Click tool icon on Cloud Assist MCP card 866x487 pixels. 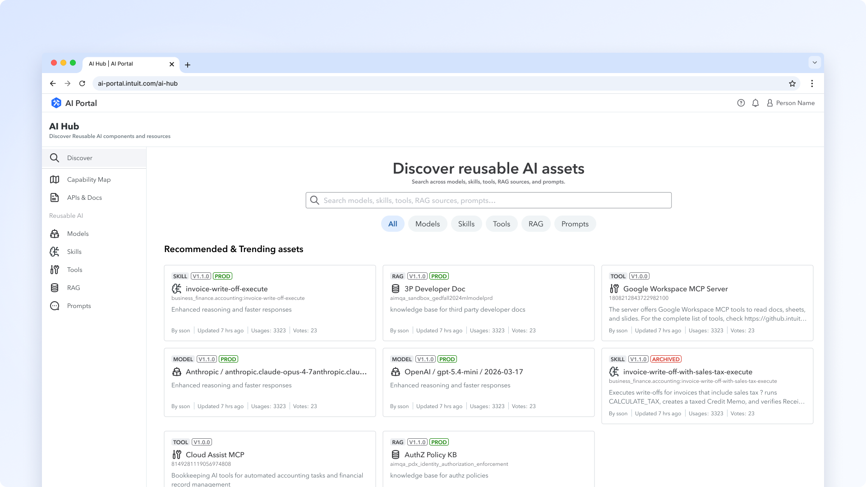coord(177,455)
